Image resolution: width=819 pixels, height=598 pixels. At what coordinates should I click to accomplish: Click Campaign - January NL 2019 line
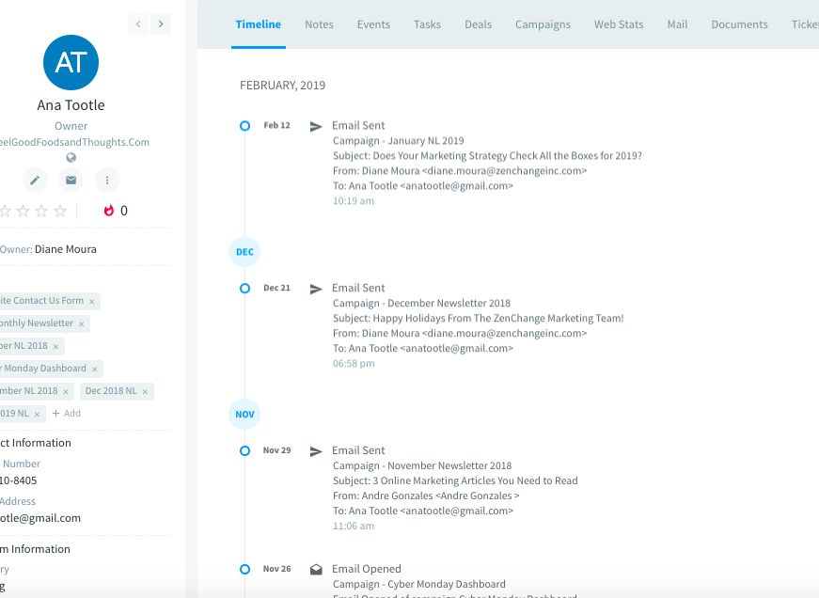pyautogui.click(x=399, y=140)
